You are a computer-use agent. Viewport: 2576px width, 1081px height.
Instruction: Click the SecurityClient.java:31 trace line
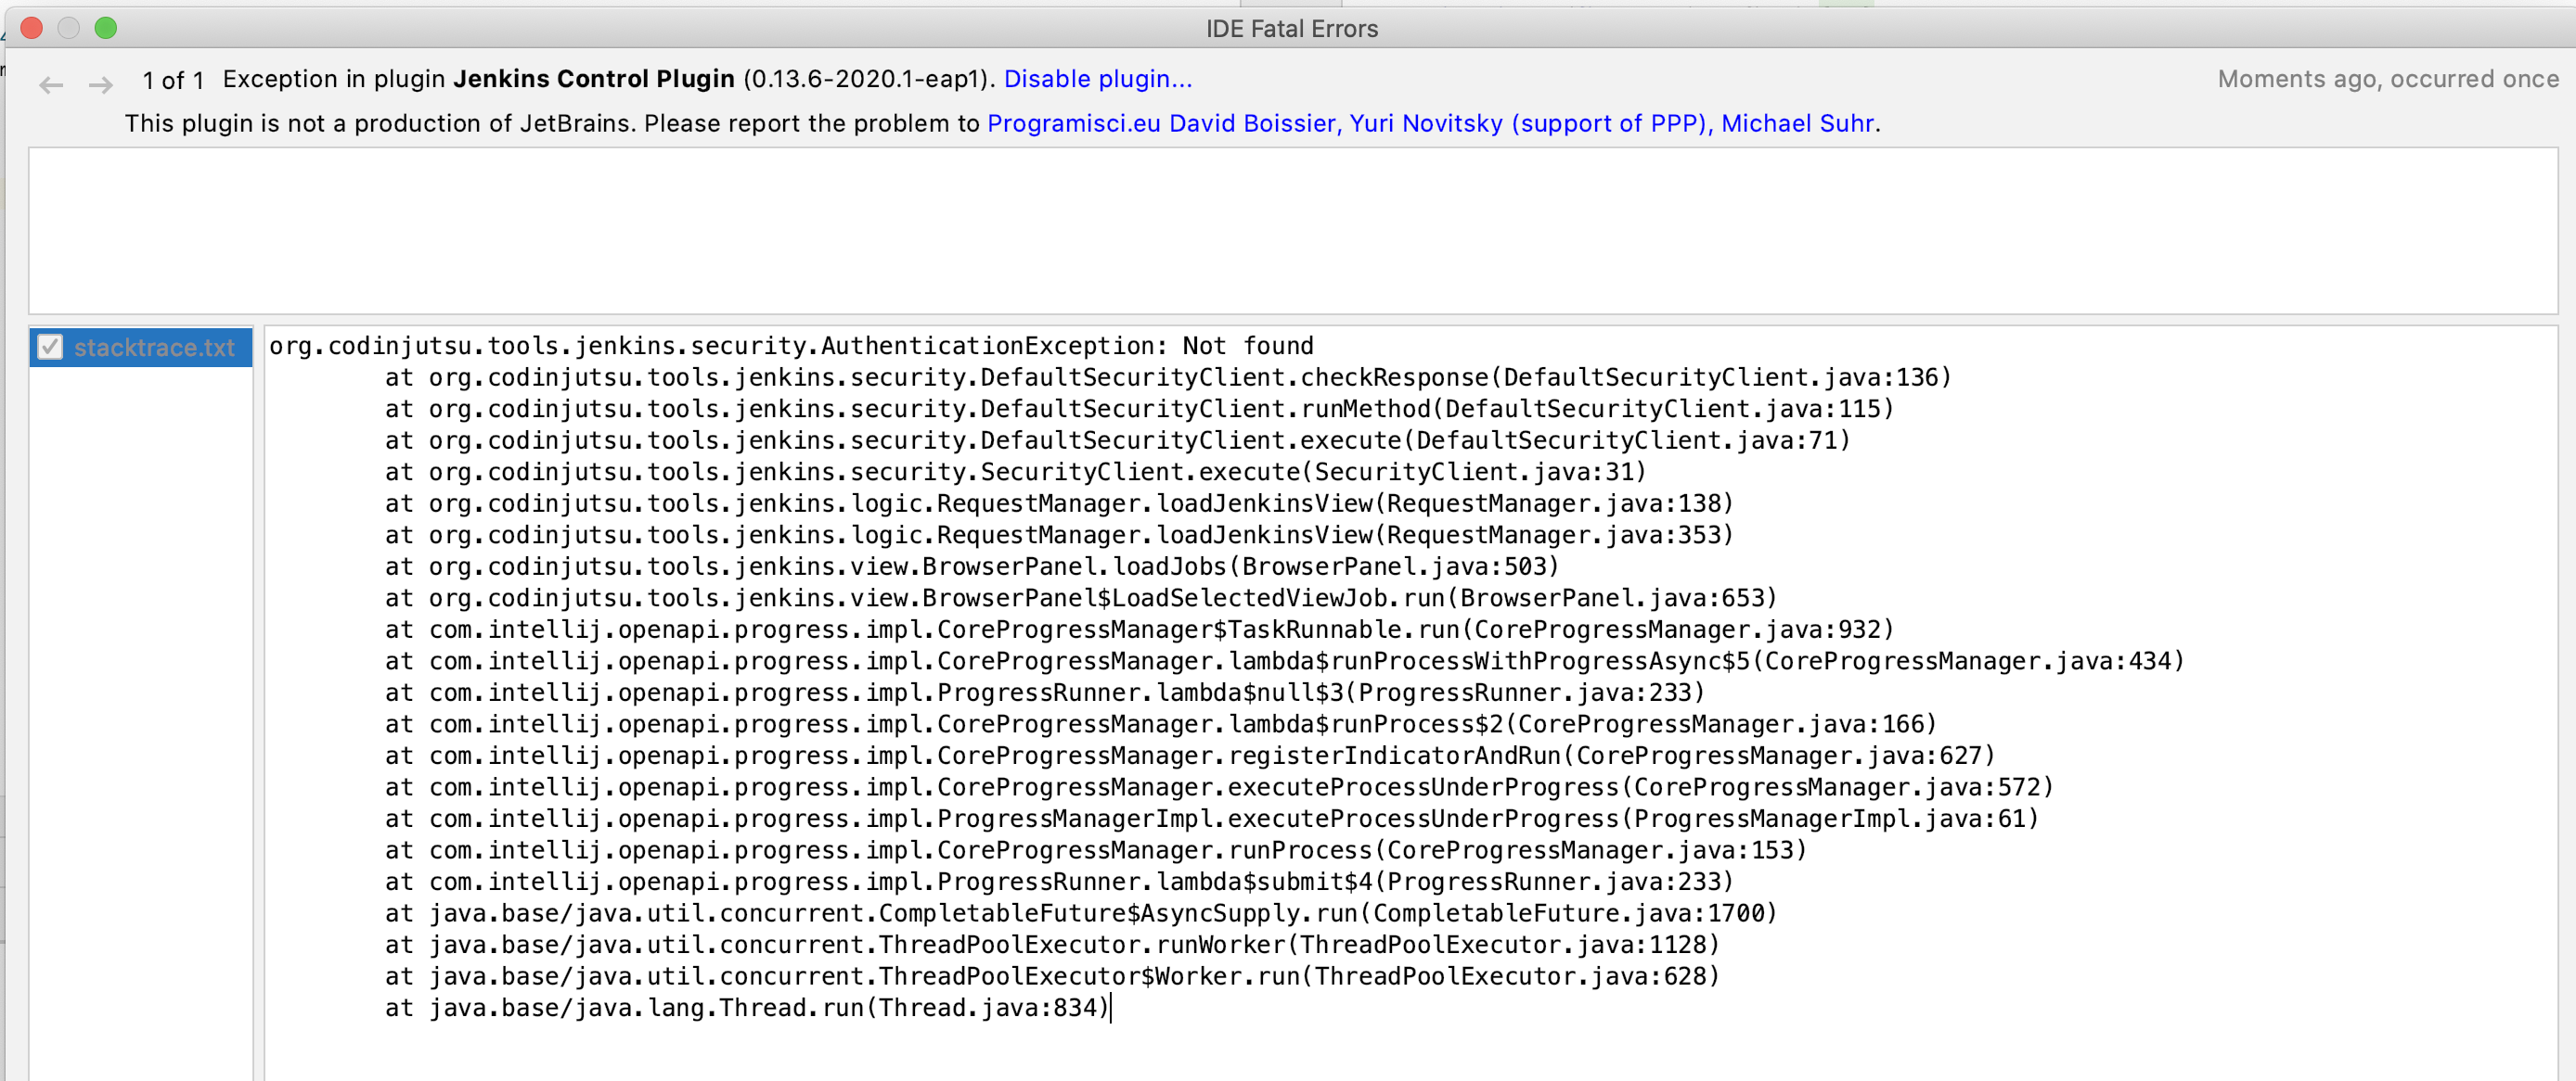pyautogui.click(x=1015, y=472)
